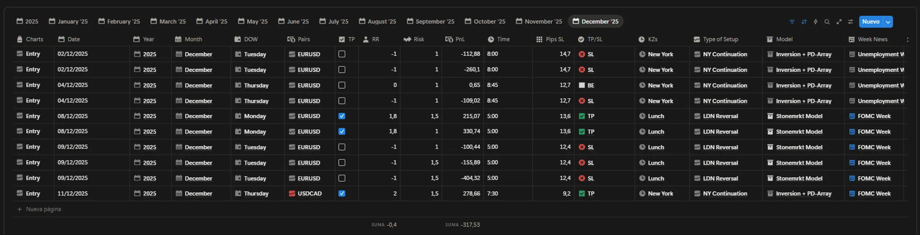The image size is (920, 235).
Task: Click the SUMA -0,4 calculation
Action: pyautogui.click(x=384, y=225)
